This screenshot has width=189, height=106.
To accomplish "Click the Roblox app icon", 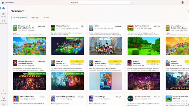I will (x=91, y=28).
